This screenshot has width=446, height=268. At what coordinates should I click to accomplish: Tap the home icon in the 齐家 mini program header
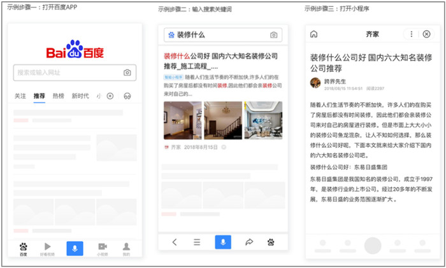[x=313, y=34]
